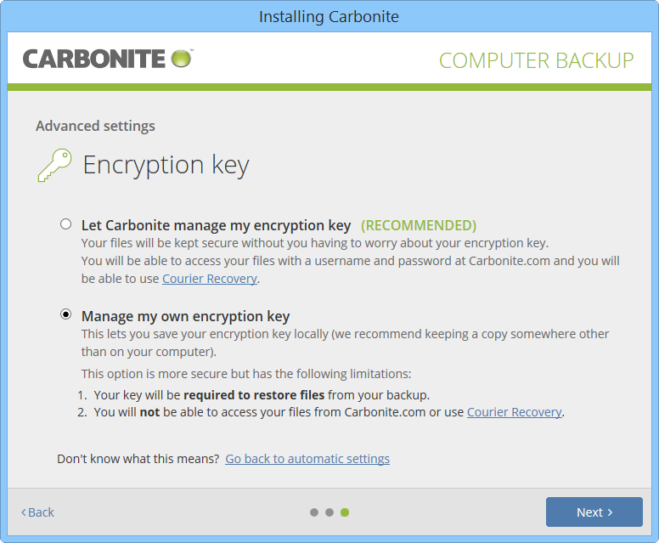
Task: Open Courier Recovery link under recommended option
Action: [x=209, y=279]
